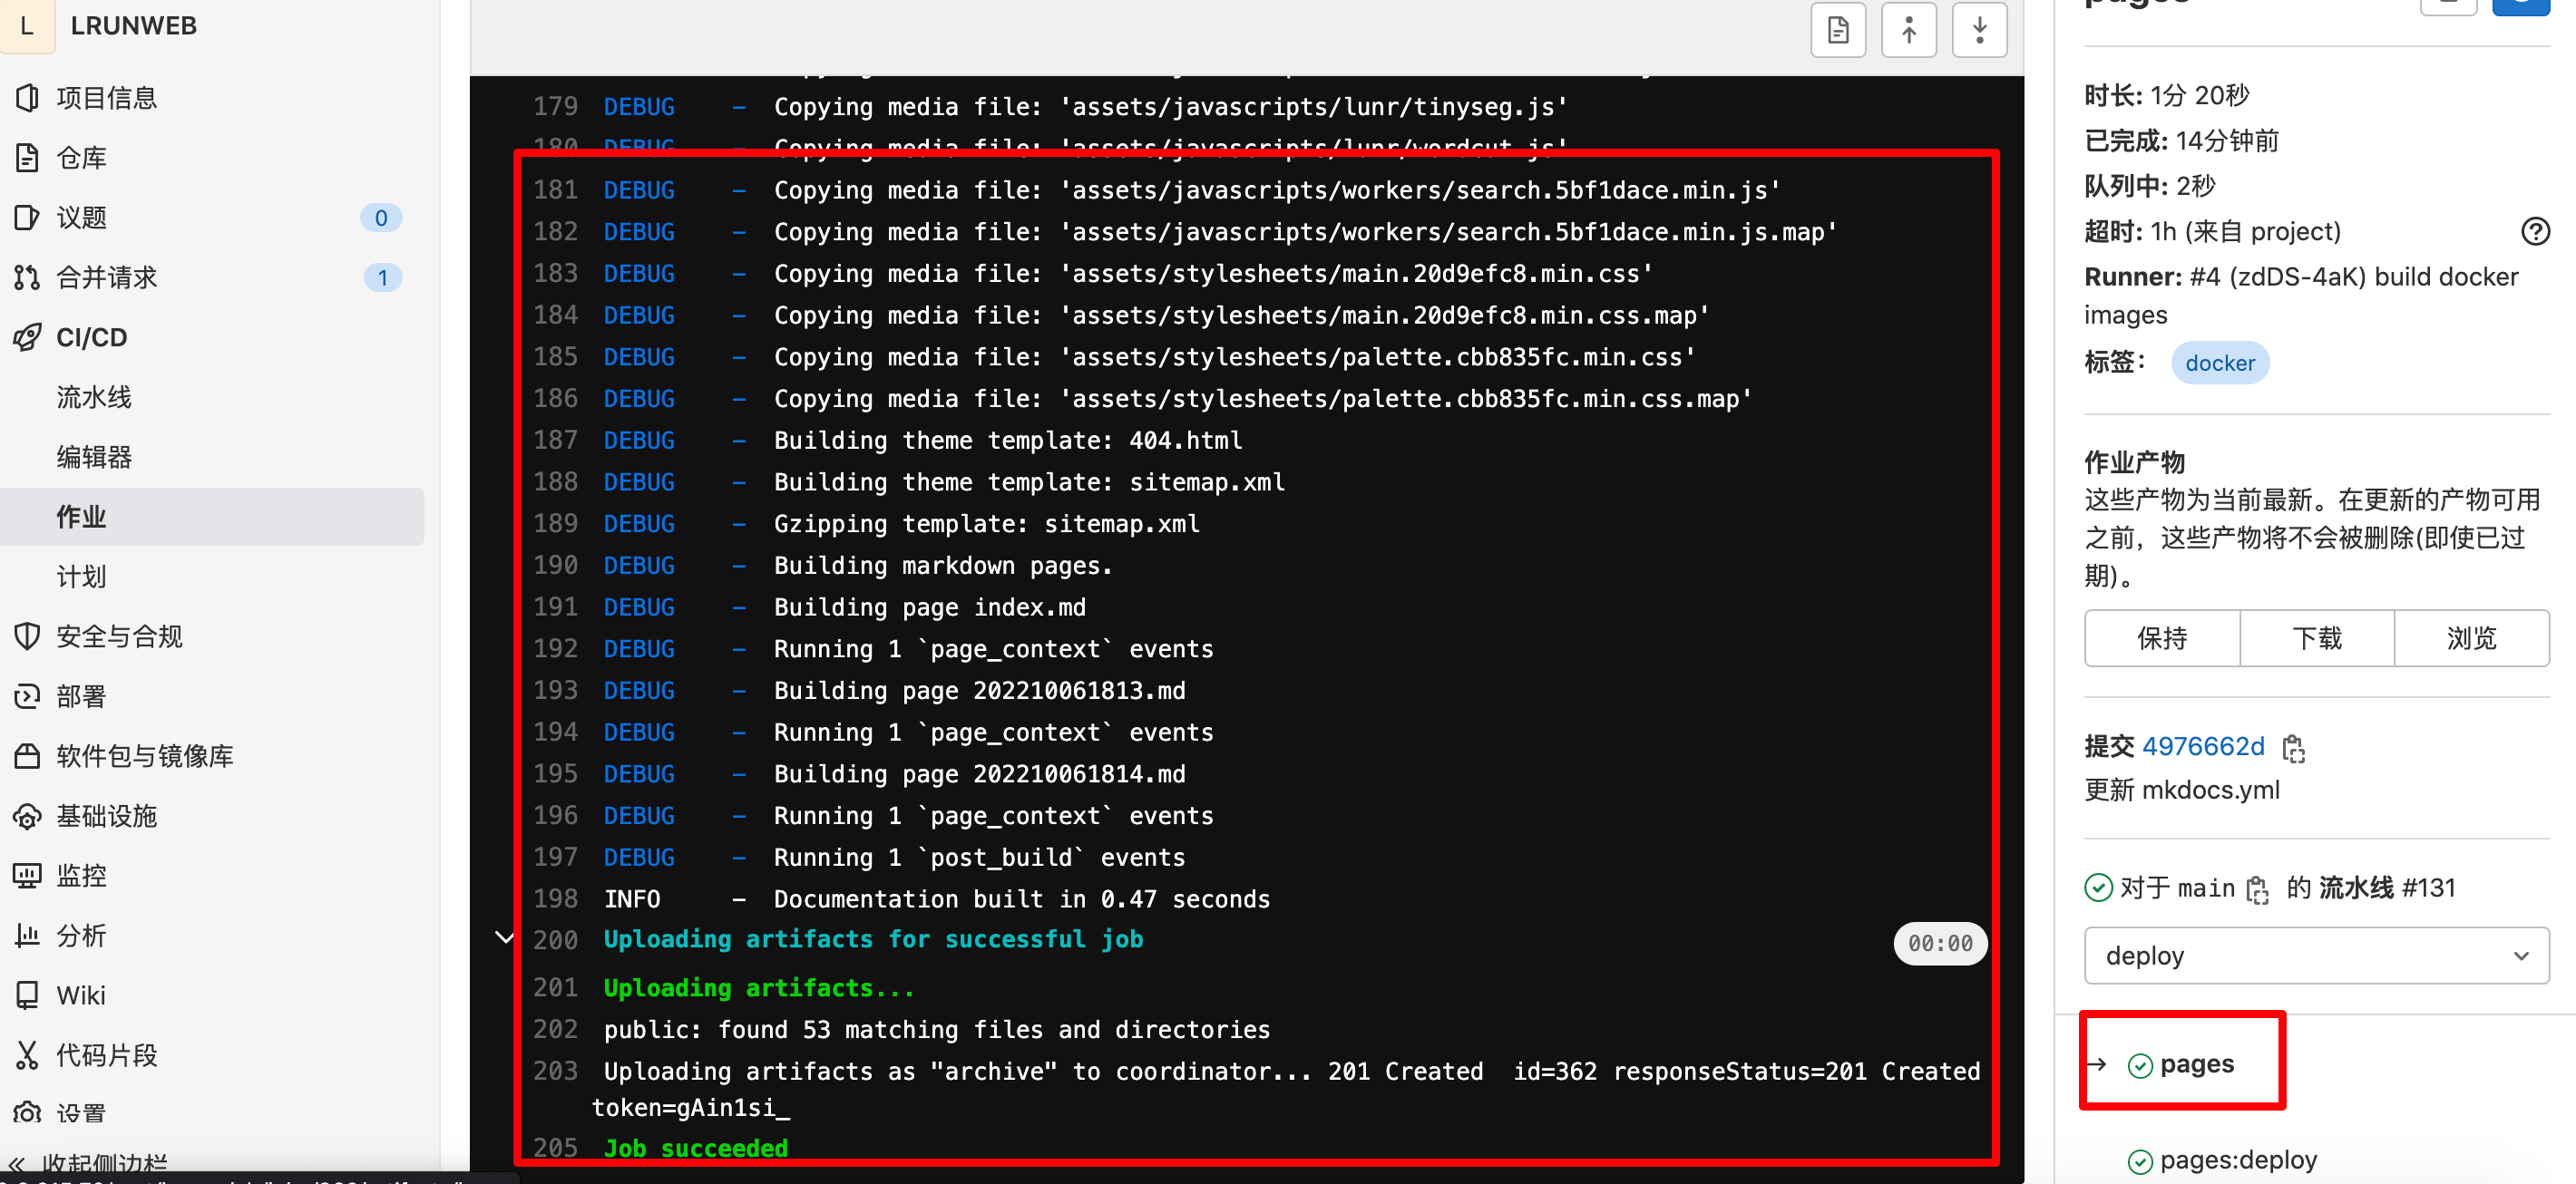Click the pipeline passed status icon
Screen dimensions: 2576x1184
2098,888
